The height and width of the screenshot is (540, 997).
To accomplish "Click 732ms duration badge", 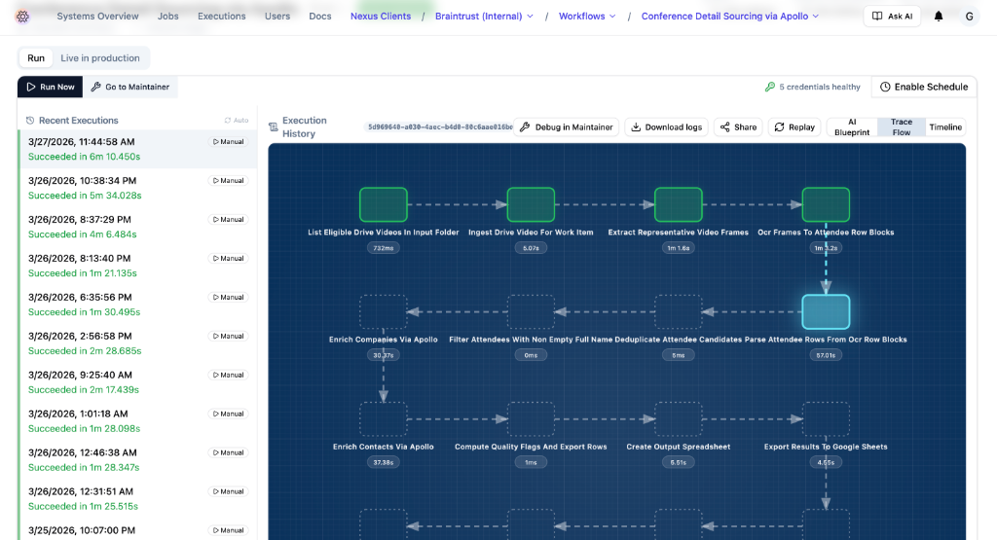I will click(x=384, y=248).
